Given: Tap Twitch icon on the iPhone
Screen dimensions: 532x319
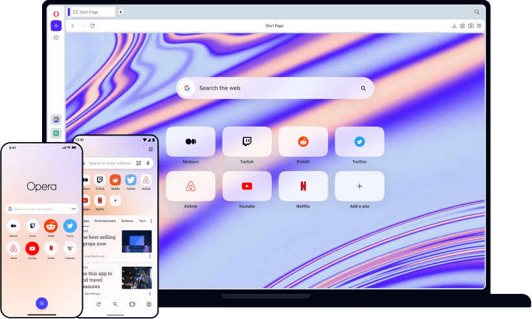Looking at the screenshot, I should (x=32, y=226).
